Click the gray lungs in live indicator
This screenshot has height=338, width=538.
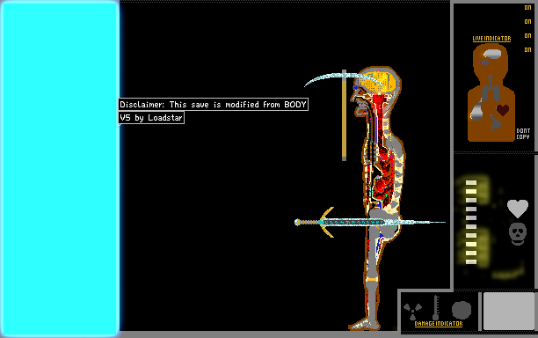[491, 90]
